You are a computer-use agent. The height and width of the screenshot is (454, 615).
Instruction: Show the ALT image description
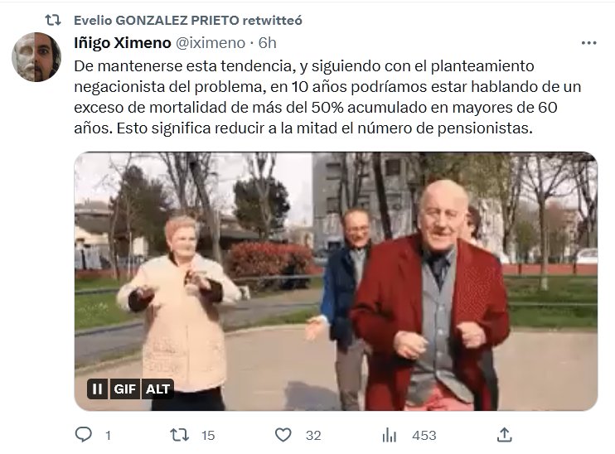(x=157, y=389)
